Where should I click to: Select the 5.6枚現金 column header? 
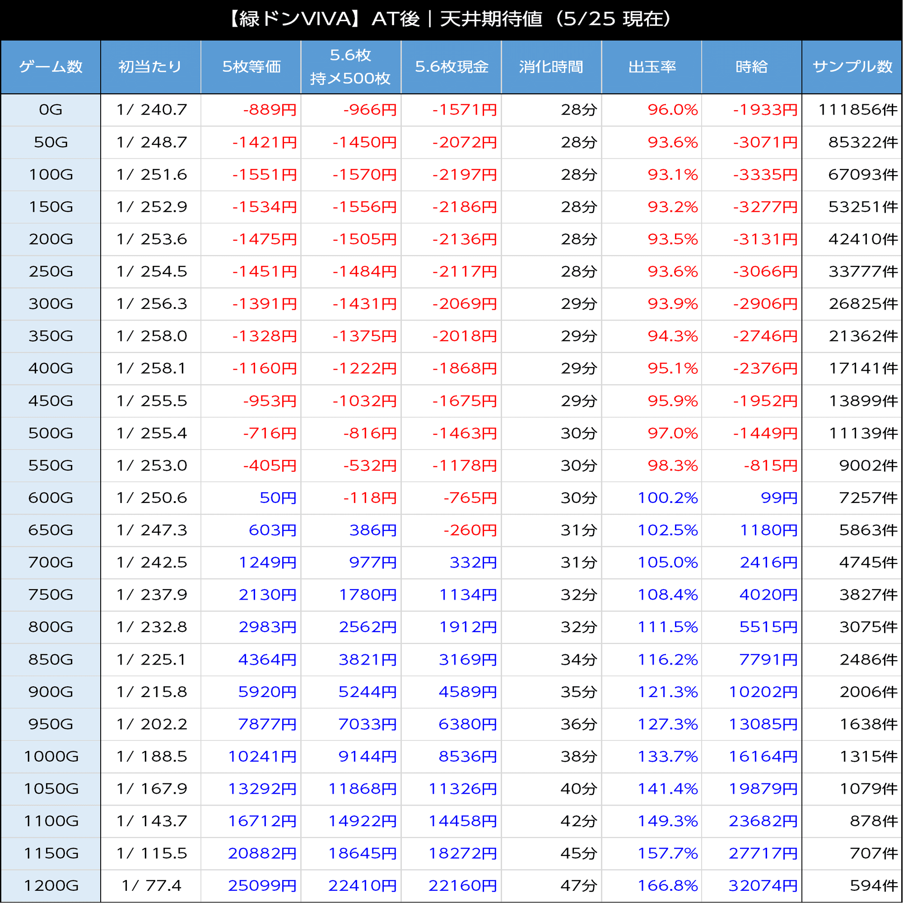[451, 67]
